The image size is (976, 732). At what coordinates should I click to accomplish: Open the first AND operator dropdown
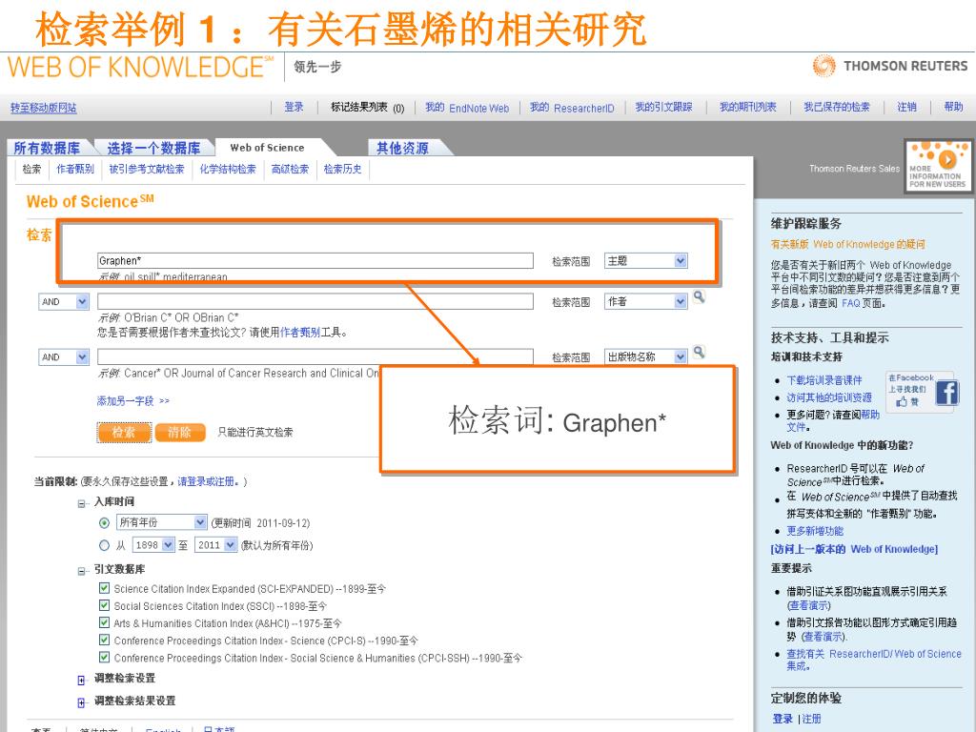(x=64, y=302)
